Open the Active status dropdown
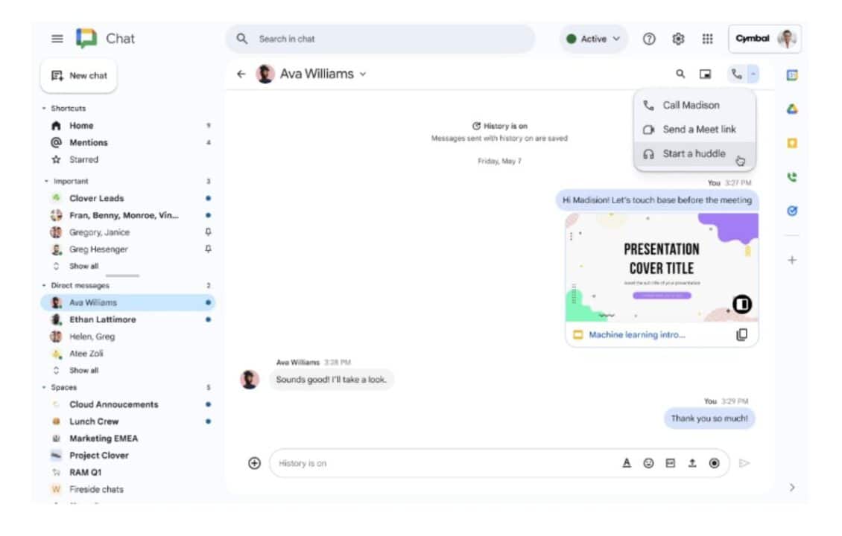The width and height of the screenshot is (842, 536). 594,39
